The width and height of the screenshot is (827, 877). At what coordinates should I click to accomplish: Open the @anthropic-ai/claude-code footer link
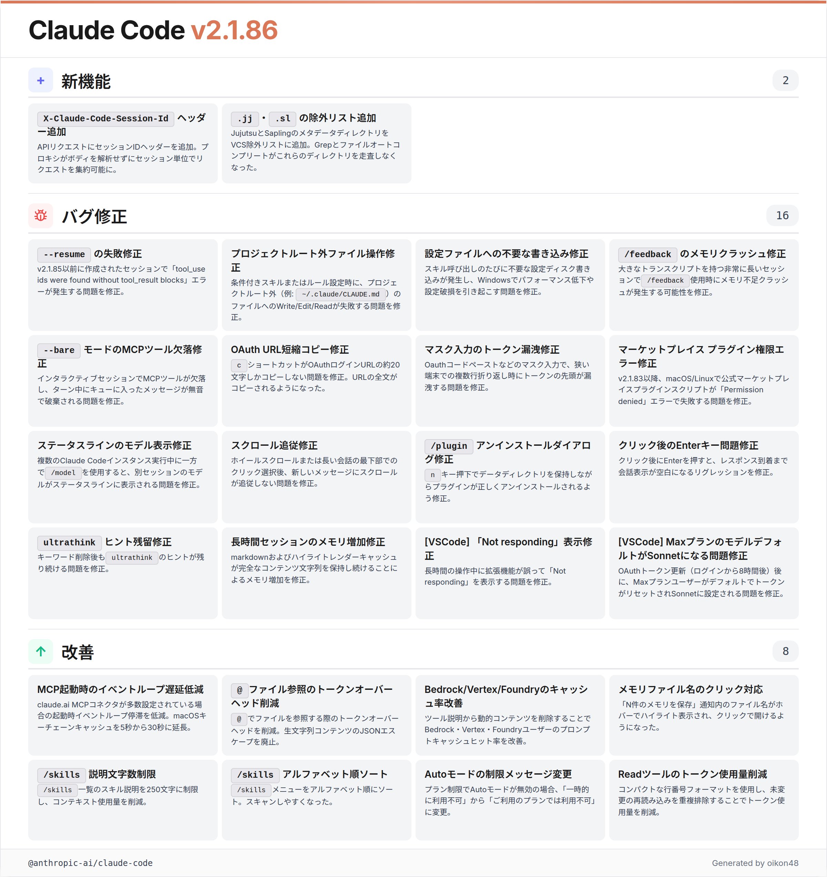coord(90,863)
